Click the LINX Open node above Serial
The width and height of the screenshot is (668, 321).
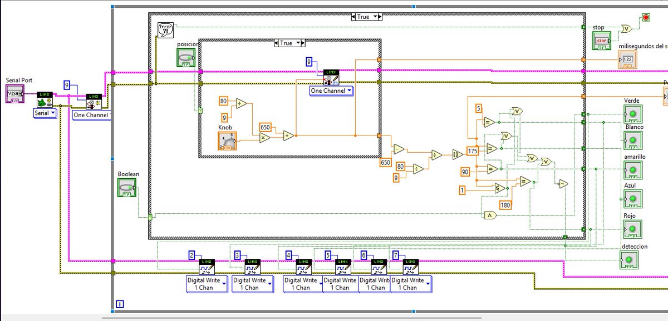click(x=45, y=99)
